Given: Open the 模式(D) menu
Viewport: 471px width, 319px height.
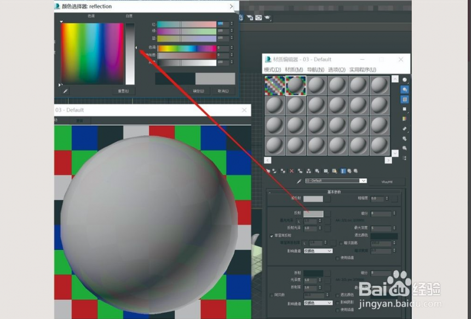Looking at the screenshot, I should (x=272, y=69).
